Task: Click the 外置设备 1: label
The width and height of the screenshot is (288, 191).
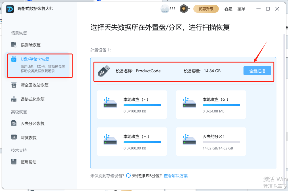Action: [x=101, y=50]
